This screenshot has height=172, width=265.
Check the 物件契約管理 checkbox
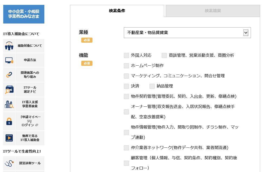point(127,96)
